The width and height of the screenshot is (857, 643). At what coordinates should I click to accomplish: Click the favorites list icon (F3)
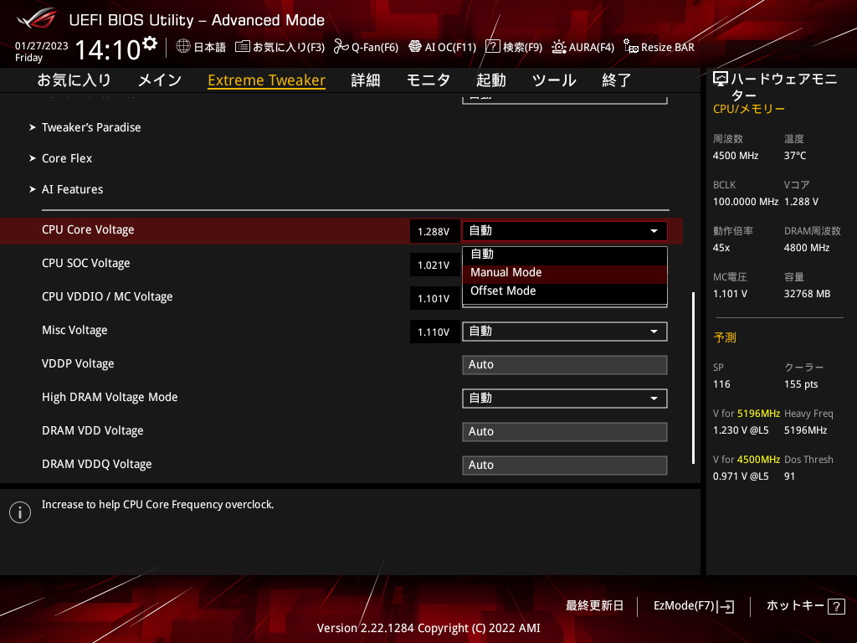pyautogui.click(x=243, y=47)
